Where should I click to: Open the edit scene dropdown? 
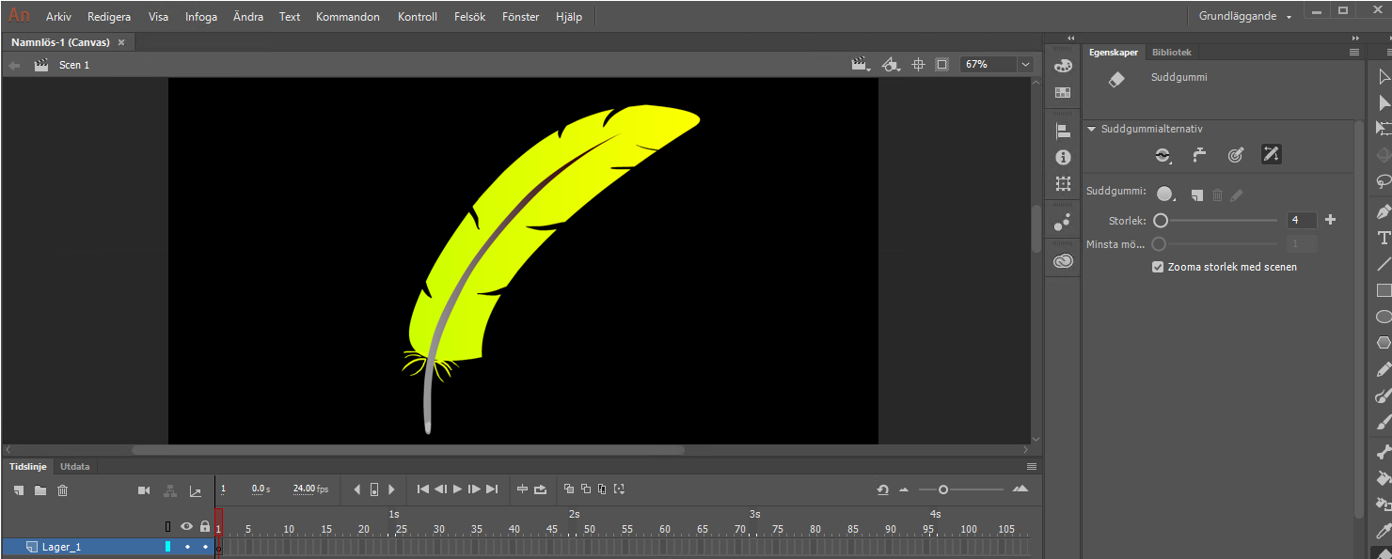pyautogui.click(x=861, y=65)
